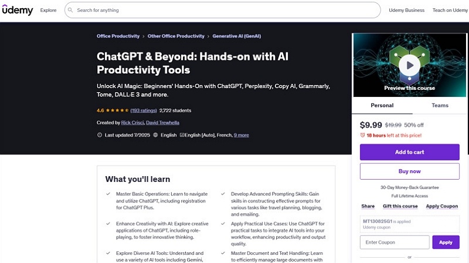
Task: Click the applied coupon MT130825G1
Action: [378, 221]
